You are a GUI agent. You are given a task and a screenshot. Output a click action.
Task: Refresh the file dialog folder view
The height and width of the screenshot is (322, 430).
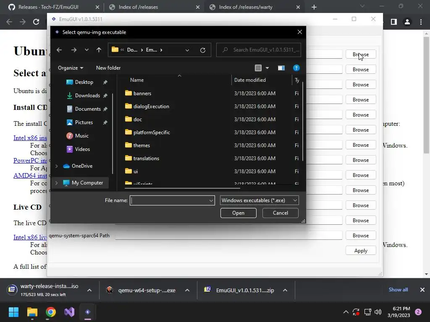[203, 50]
